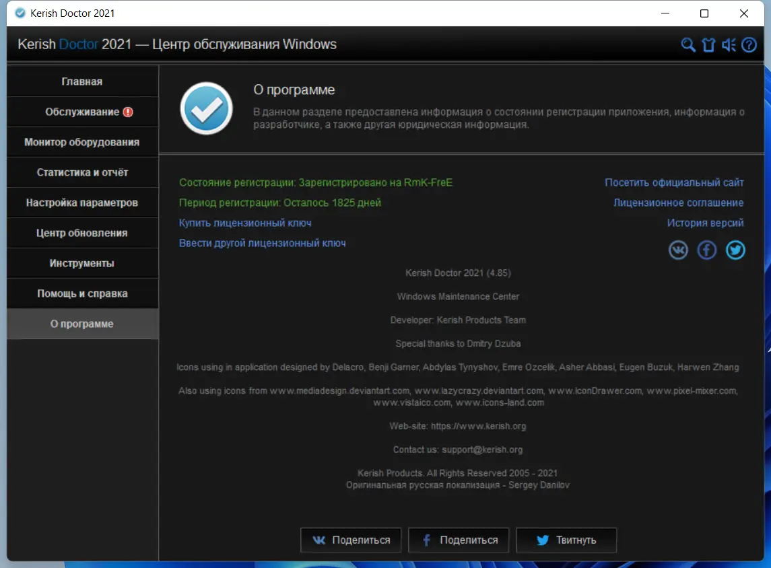Open the Обслуживание section

[83, 112]
